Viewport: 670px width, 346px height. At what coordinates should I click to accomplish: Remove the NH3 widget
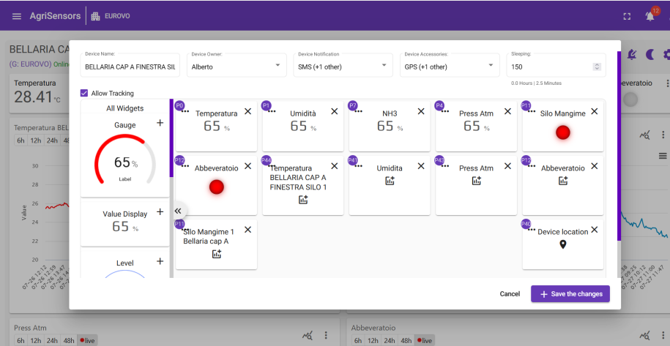tap(421, 111)
